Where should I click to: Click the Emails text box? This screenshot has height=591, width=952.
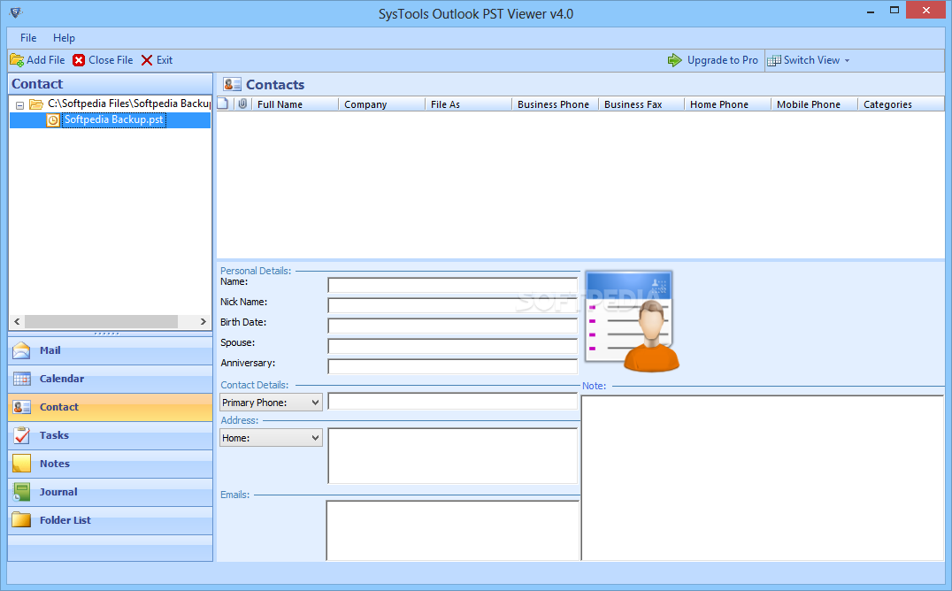pyautogui.click(x=453, y=530)
